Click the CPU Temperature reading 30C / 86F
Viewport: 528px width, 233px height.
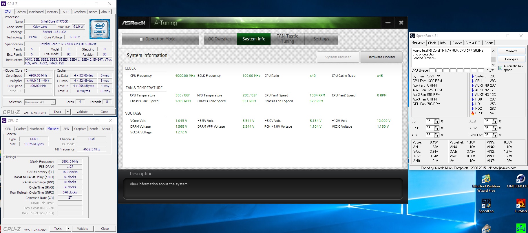click(183, 95)
